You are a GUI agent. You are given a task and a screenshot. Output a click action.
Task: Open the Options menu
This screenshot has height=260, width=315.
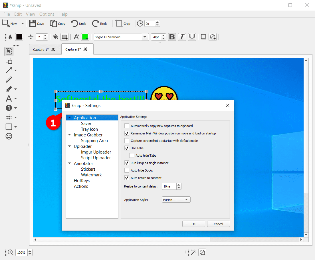tap(47, 14)
